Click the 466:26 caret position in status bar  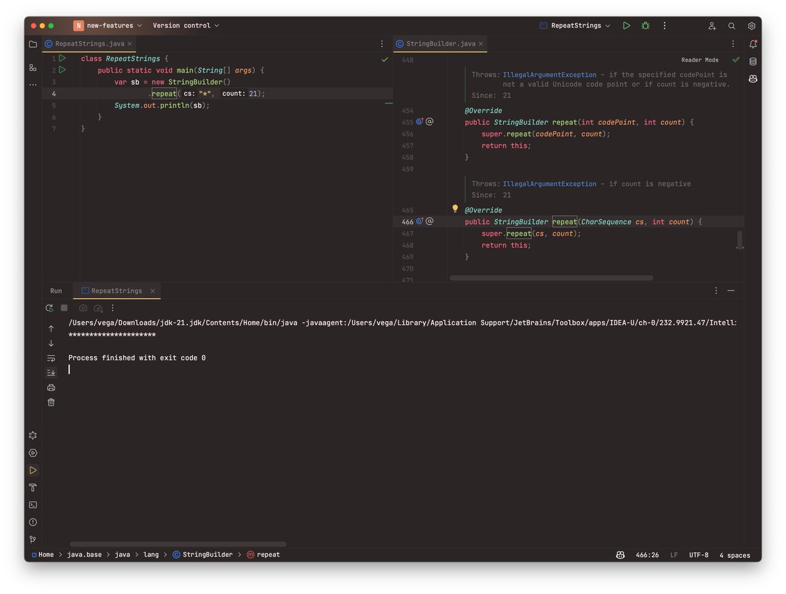(647, 555)
